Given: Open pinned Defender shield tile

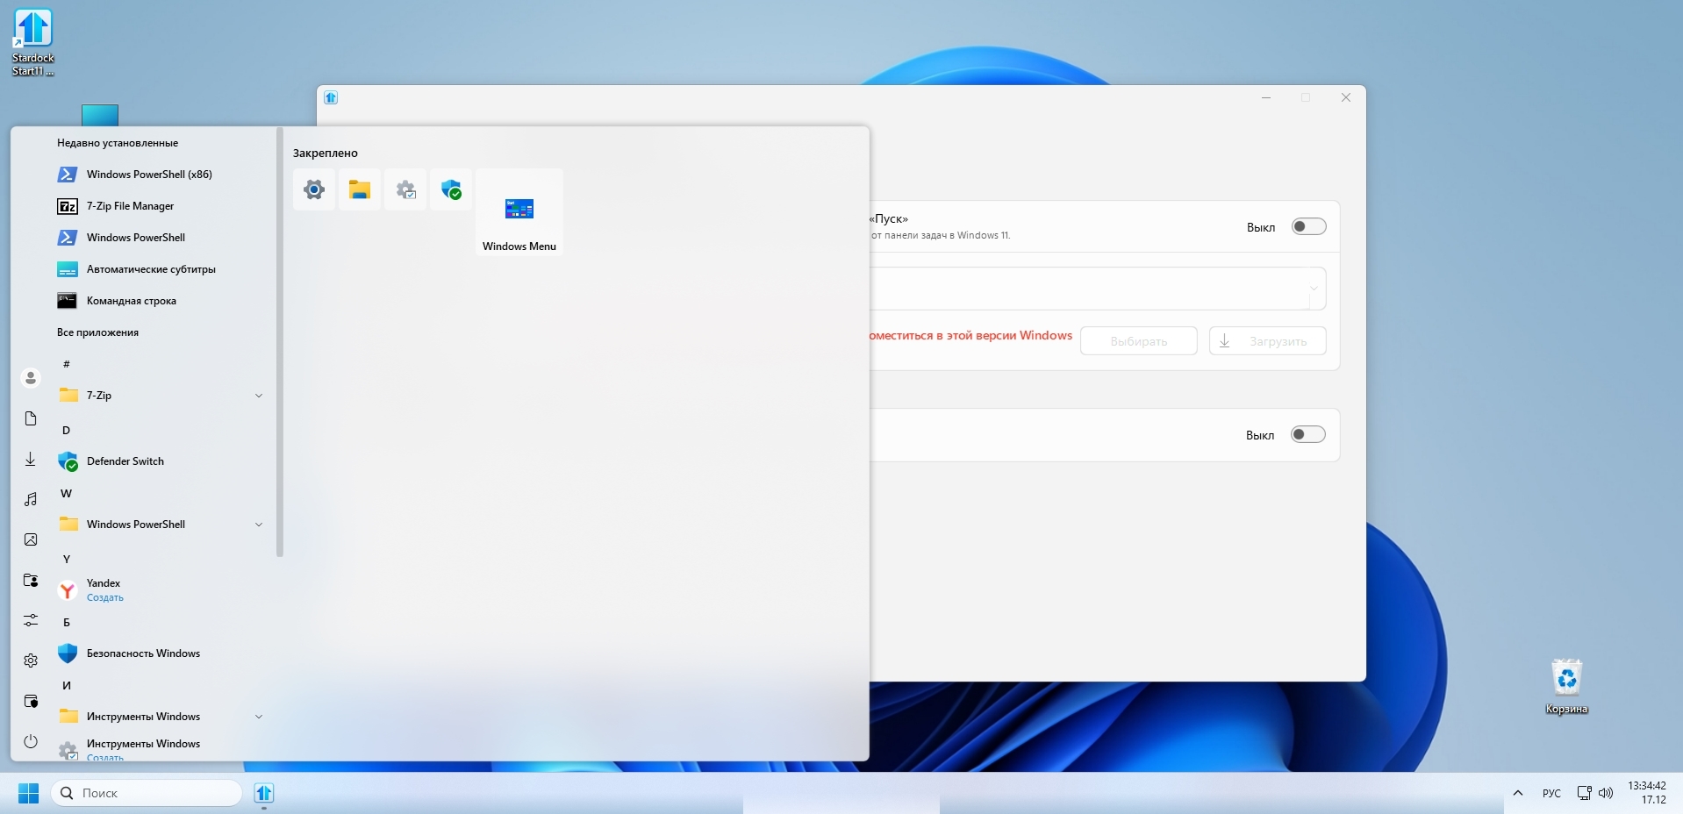Looking at the screenshot, I should point(451,189).
